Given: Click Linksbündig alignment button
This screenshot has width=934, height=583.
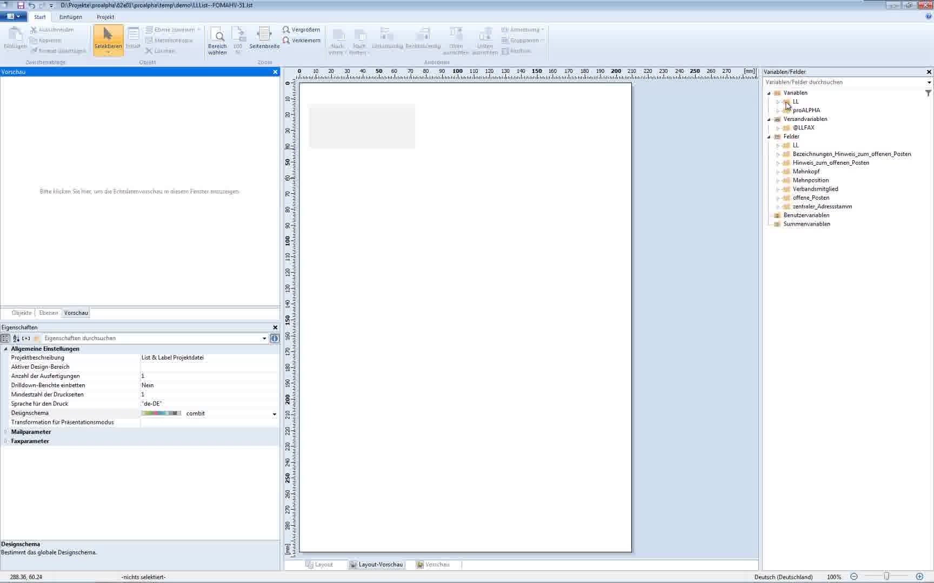Looking at the screenshot, I should click(387, 38).
